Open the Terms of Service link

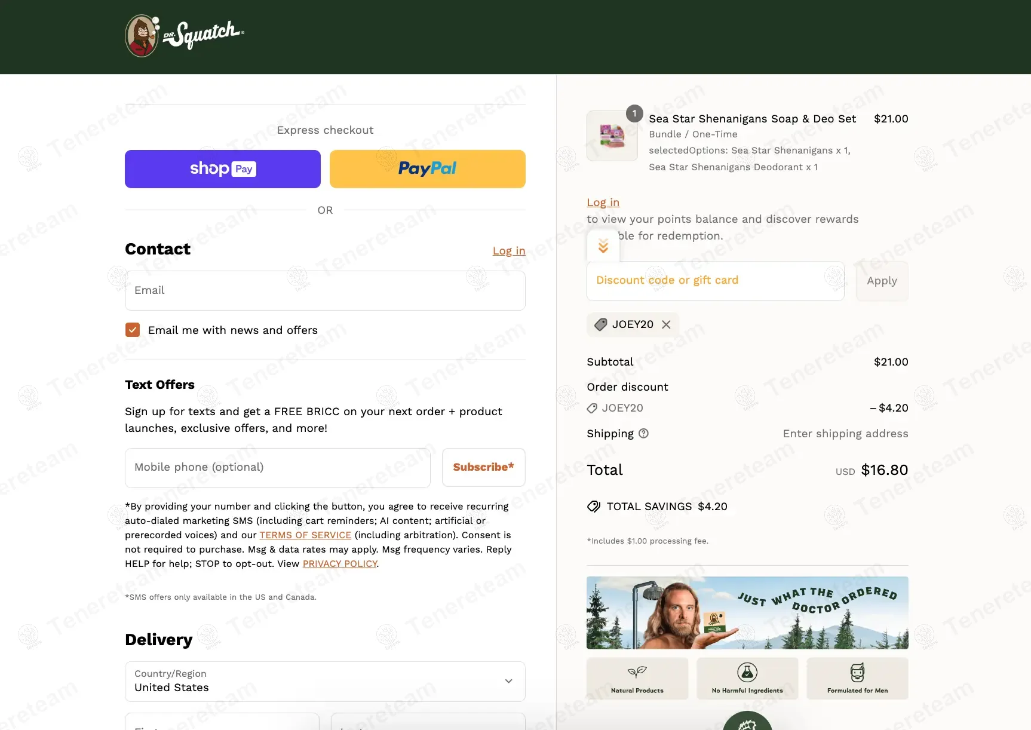click(305, 535)
